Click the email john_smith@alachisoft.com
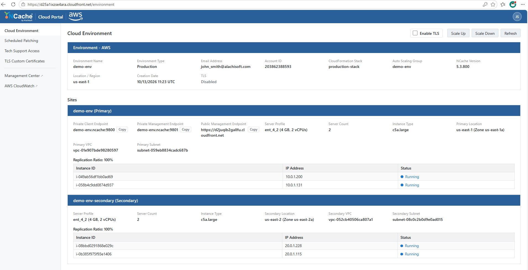This screenshot has height=270, width=528. [225, 67]
